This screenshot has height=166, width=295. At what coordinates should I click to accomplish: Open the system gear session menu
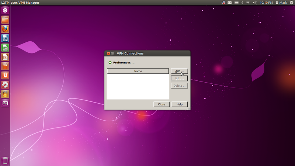(x=291, y=3)
